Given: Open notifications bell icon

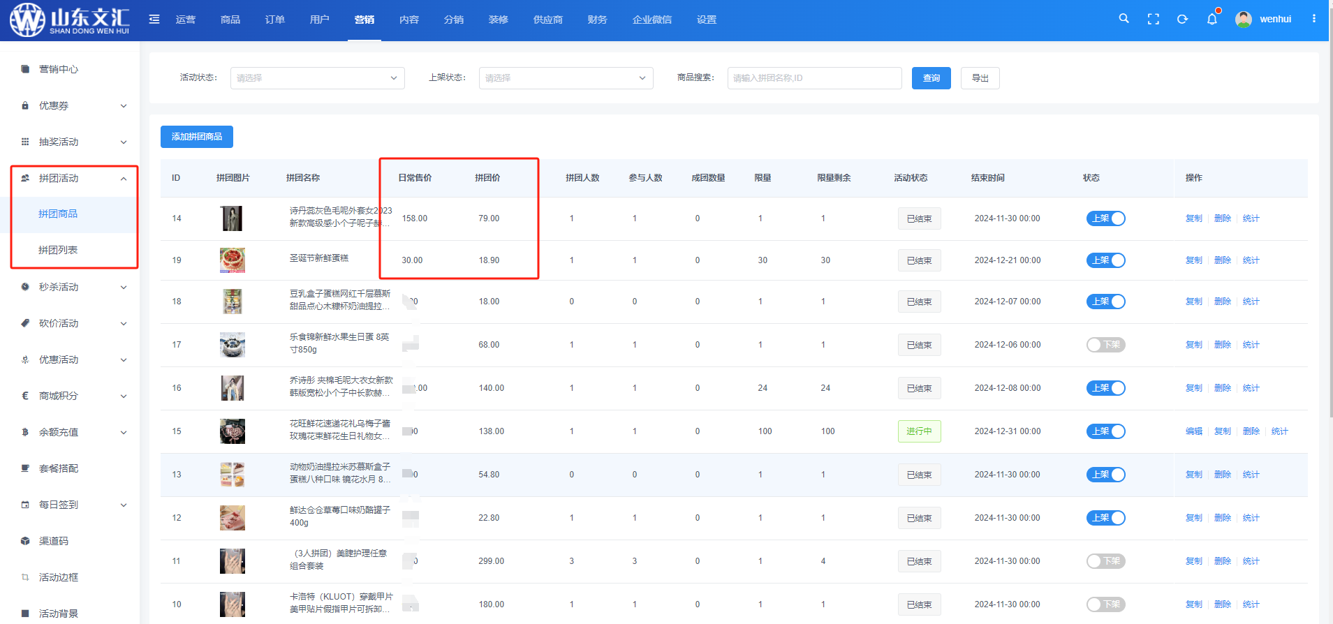Looking at the screenshot, I should pyautogui.click(x=1212, y=19).
